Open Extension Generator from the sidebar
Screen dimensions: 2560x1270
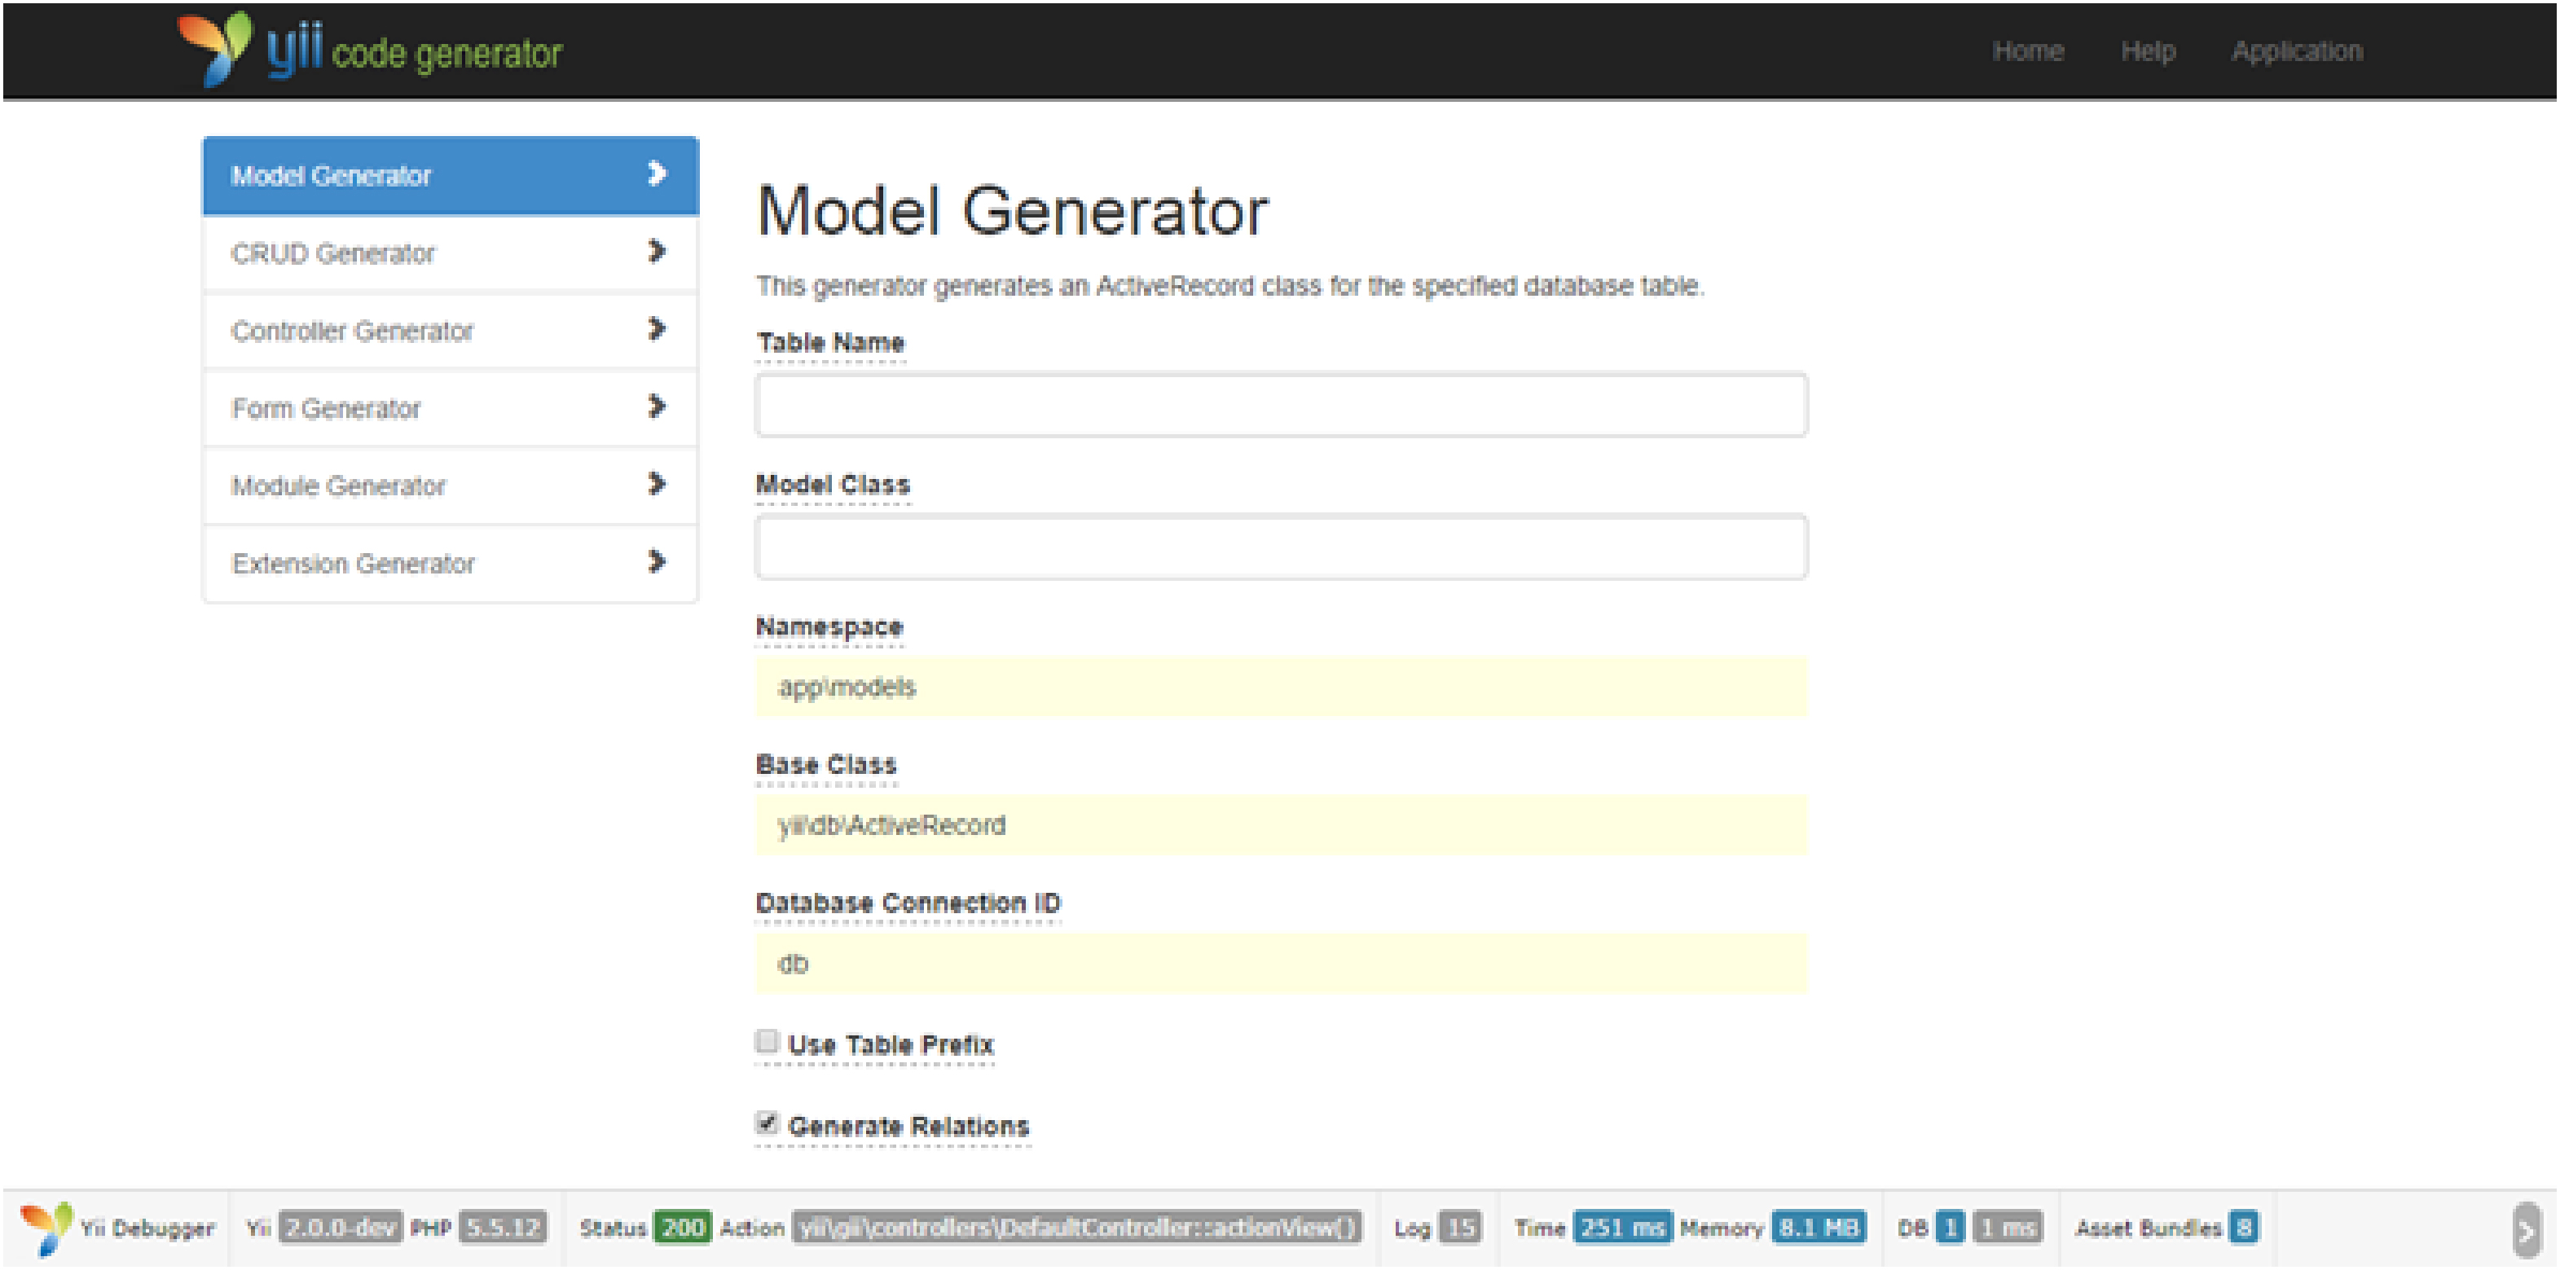[451, 564]
